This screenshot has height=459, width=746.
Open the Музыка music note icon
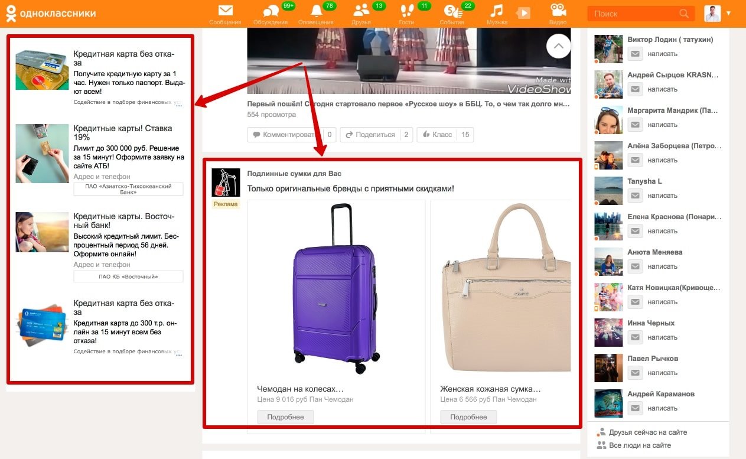point(497,11)
